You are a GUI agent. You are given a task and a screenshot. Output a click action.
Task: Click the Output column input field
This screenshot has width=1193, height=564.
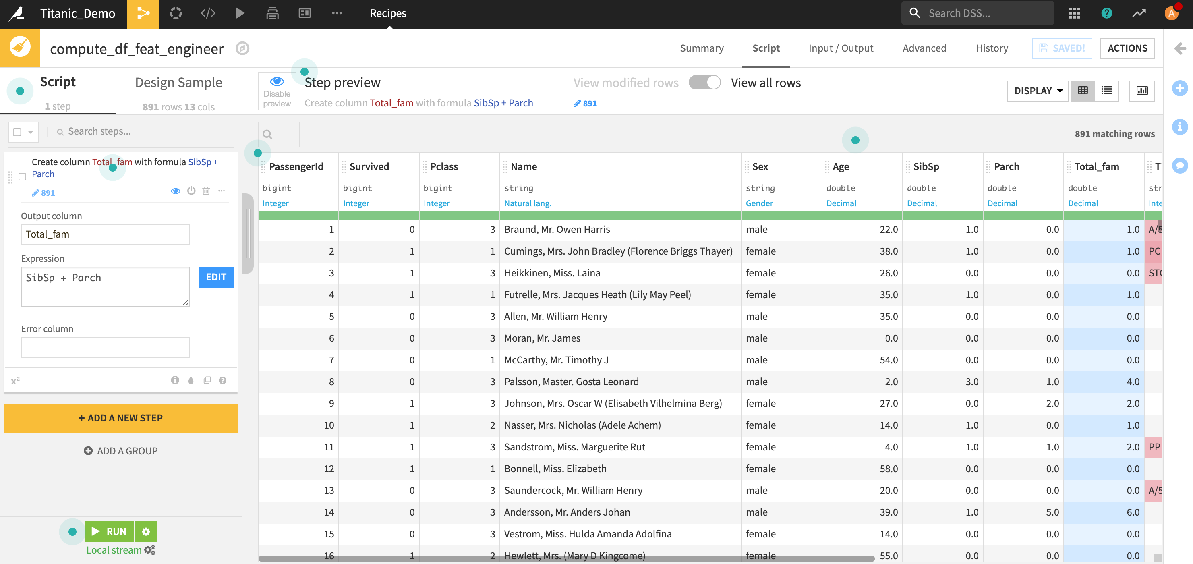click(x=105, y=234)
